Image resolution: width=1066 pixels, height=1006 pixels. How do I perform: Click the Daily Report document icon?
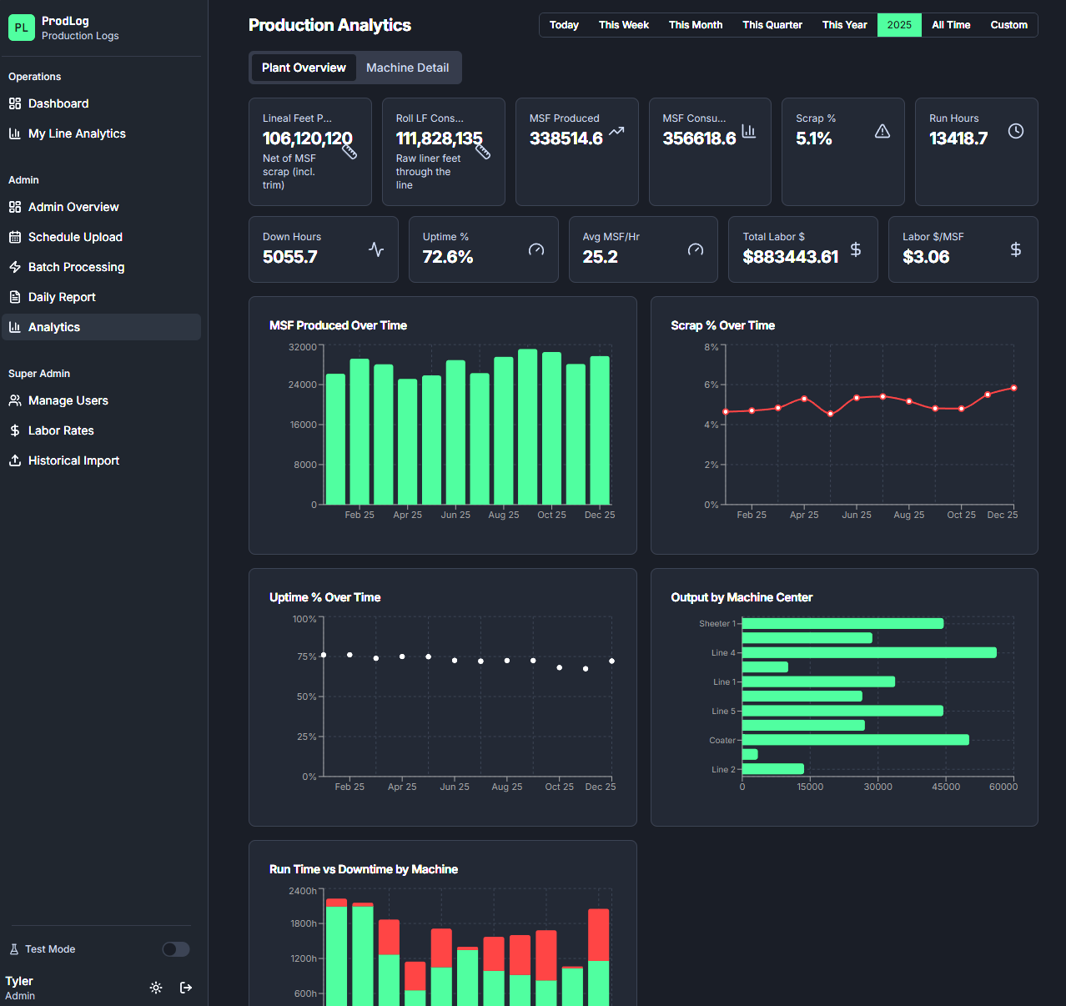(x=15, y=297)
